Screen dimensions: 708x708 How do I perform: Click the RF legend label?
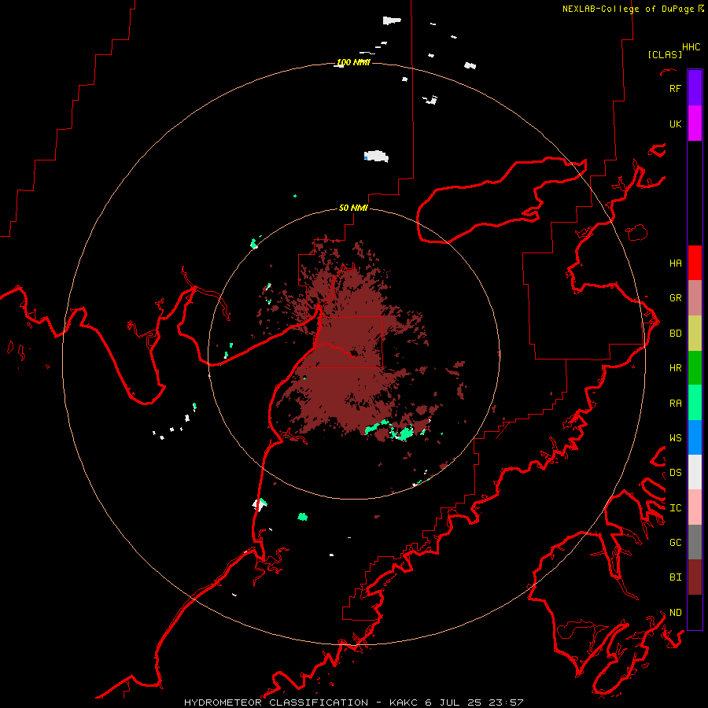coord(675,88)
